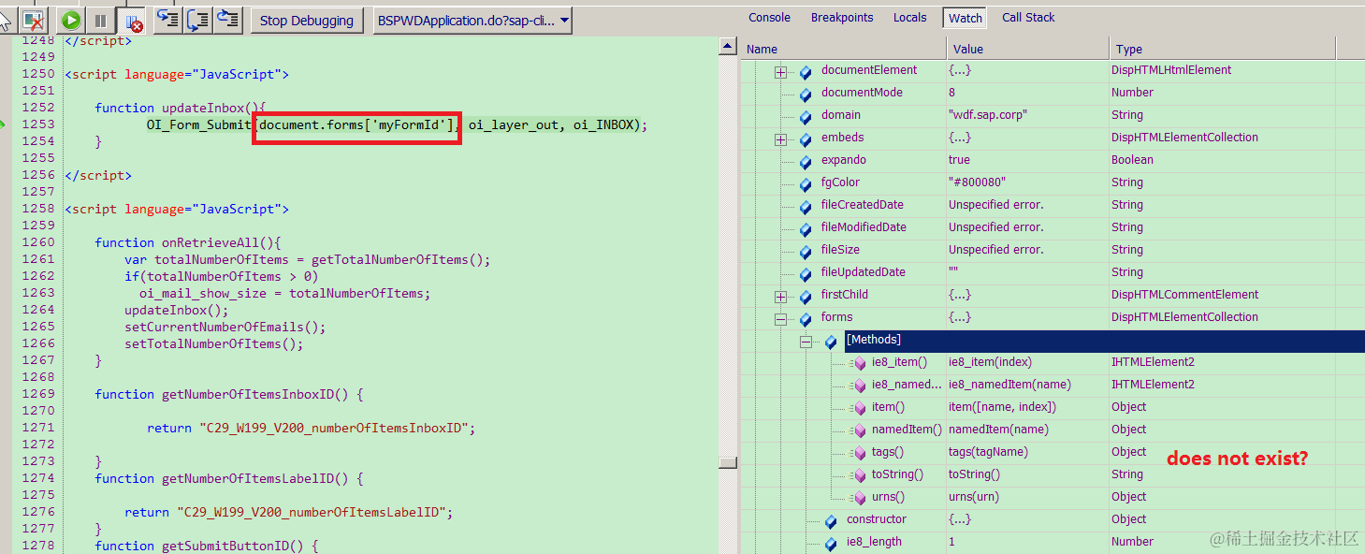Click the blue cube icon beside expando
The height and width of the screenshot is (554, 1365).
[x=806, y=162]
